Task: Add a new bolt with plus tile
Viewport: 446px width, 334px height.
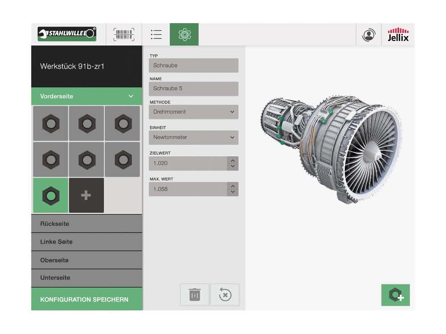Action: 87,196
